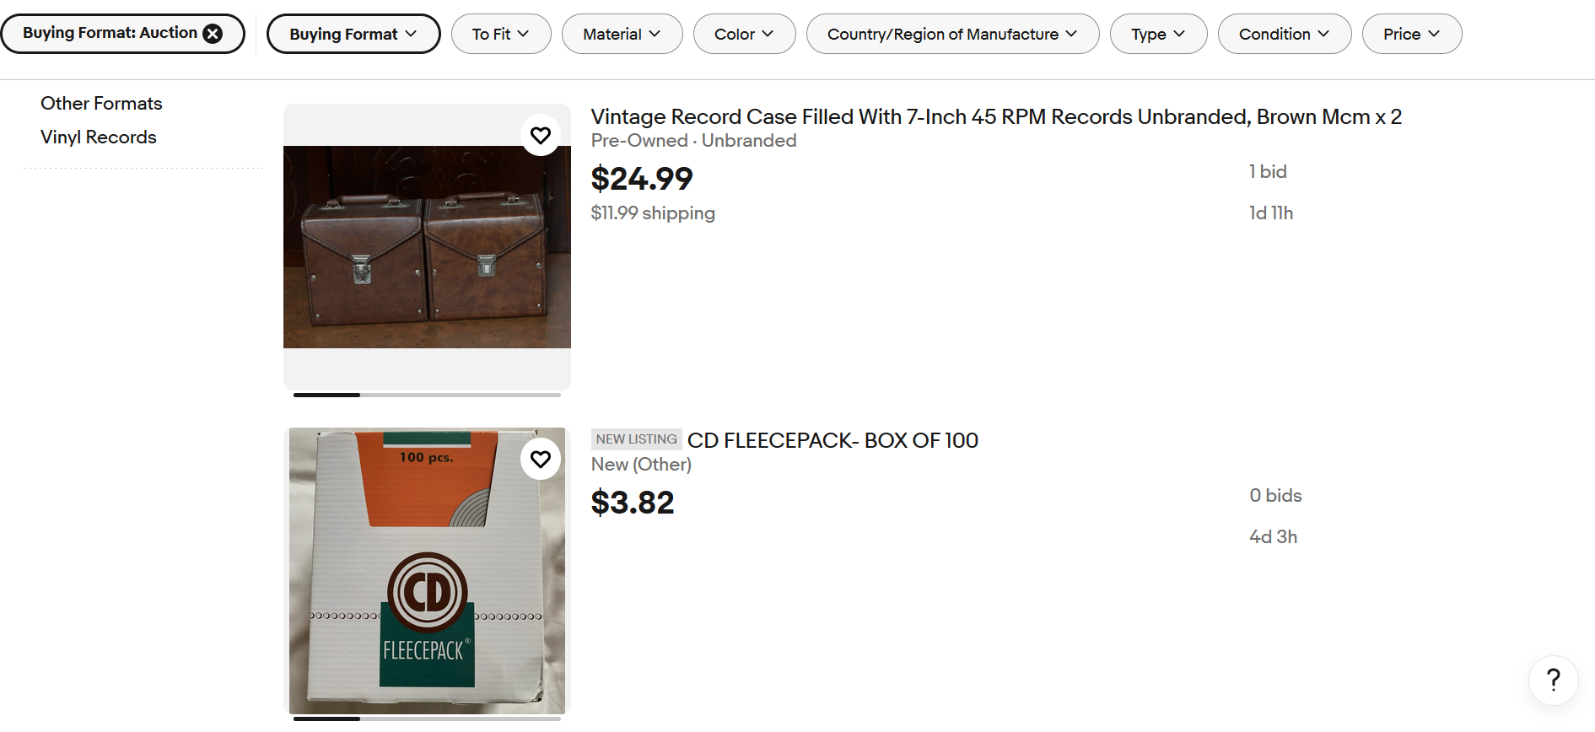1595x732 pixels.
Task: Open the Price filter dropdown
Action: coord(1411,34)
